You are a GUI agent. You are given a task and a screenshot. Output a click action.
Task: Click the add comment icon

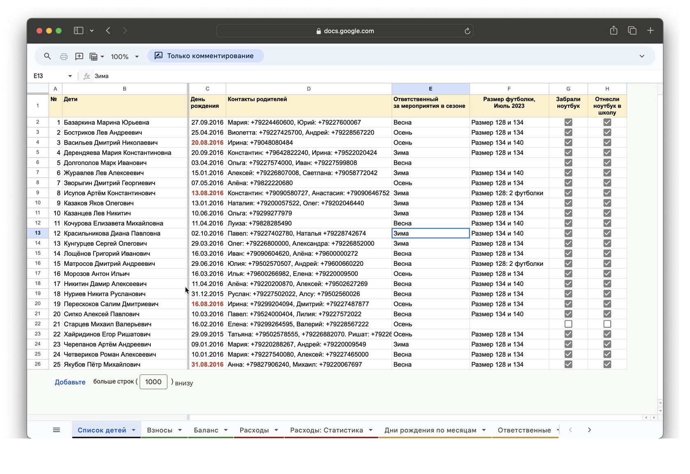[79, 56]
